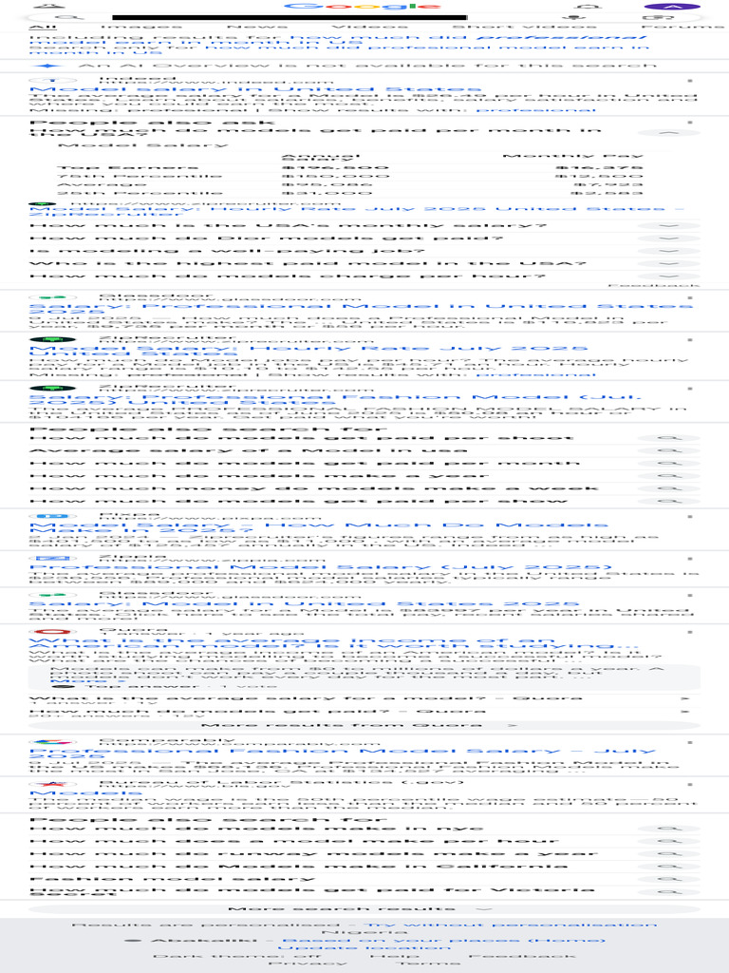Click inside the search input field
729x973 pixels.
pos(290,18)
